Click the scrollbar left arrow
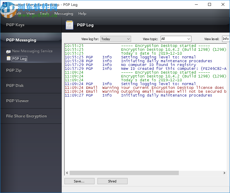 67,173
